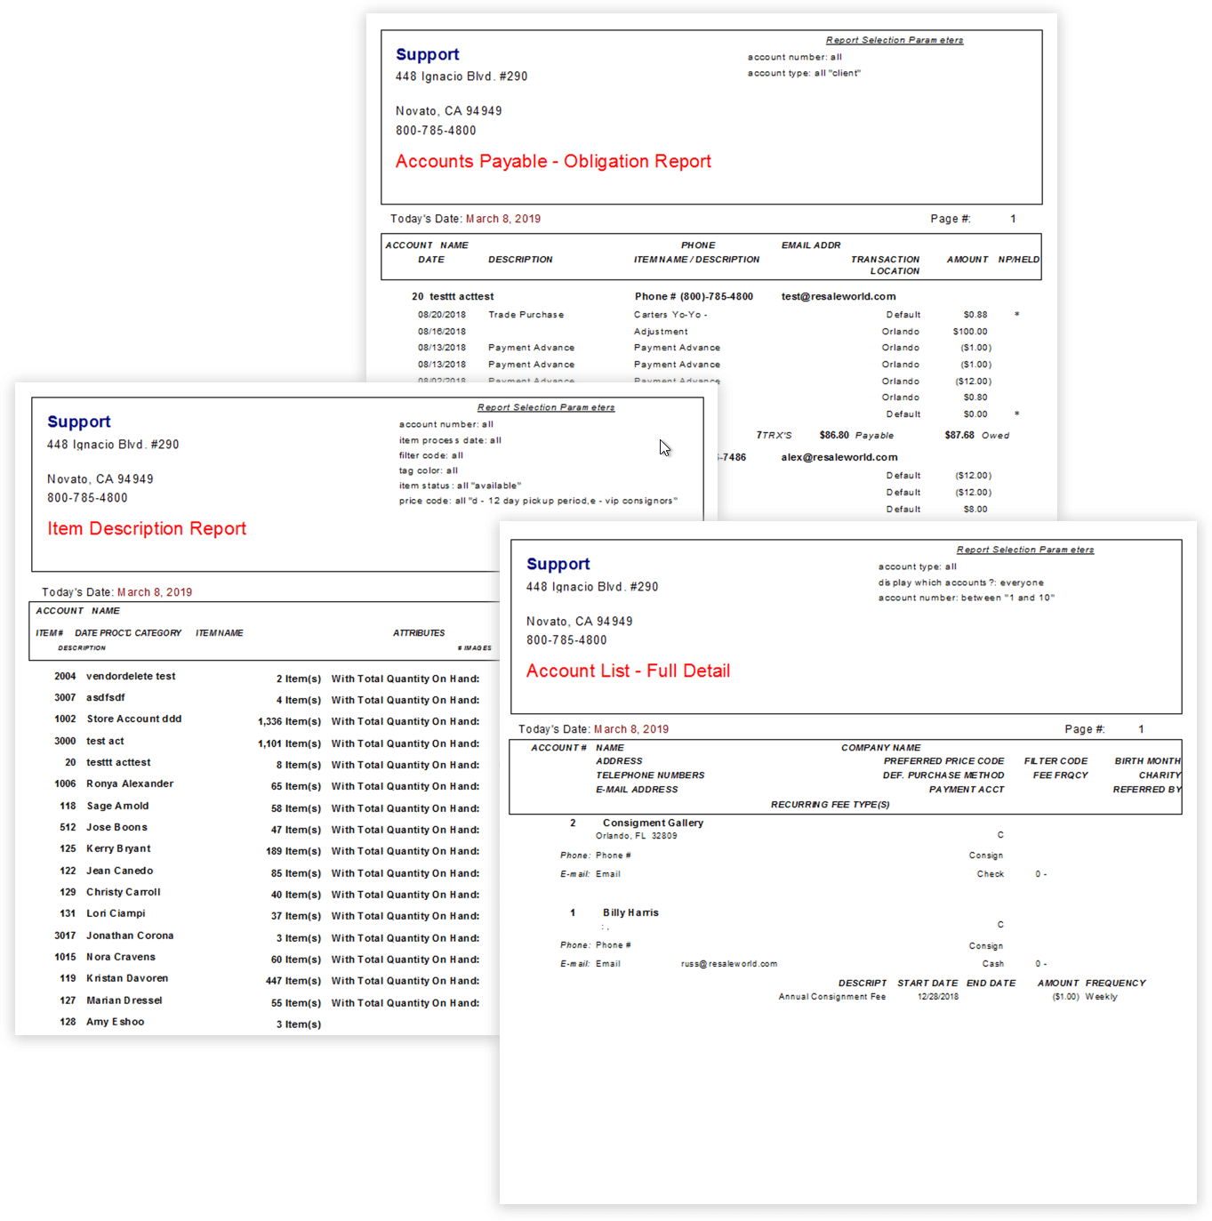Click Marian Dressel account row

(111, 1001)
